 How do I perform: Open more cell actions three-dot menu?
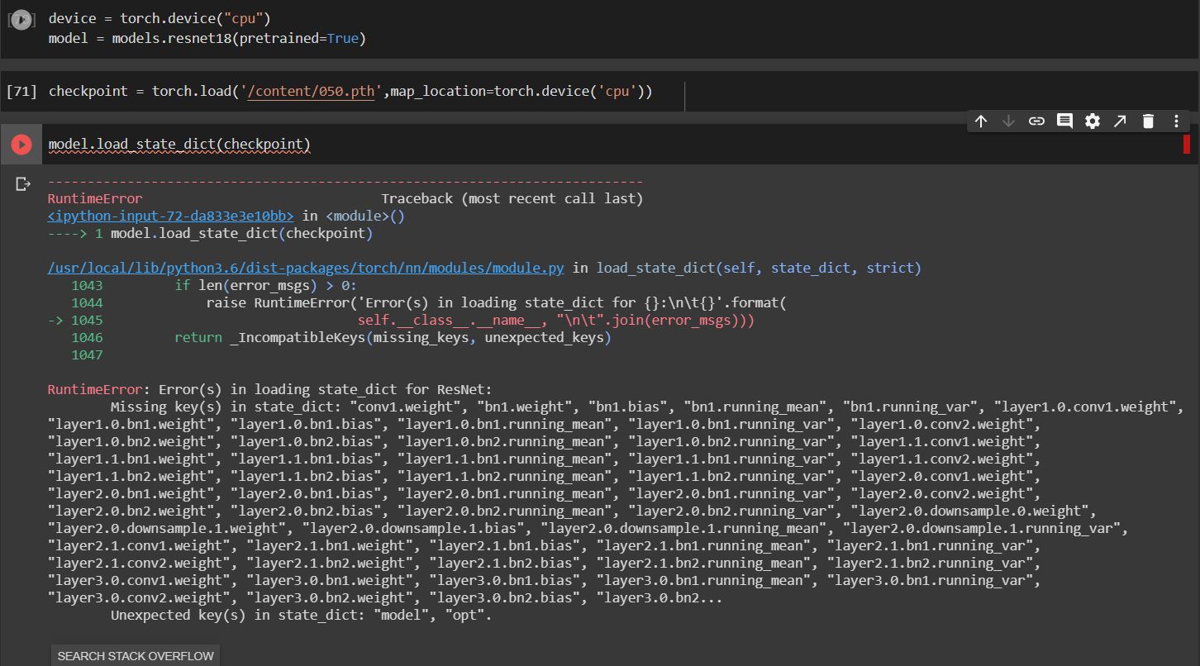tap(1176, 121)
